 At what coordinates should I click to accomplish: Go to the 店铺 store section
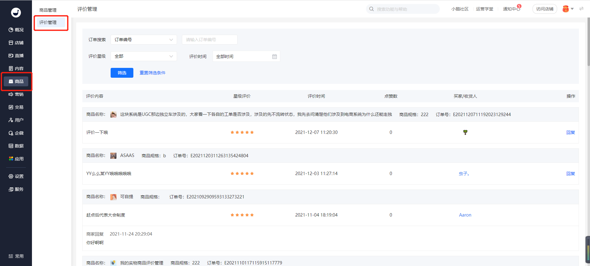point(16,43)
